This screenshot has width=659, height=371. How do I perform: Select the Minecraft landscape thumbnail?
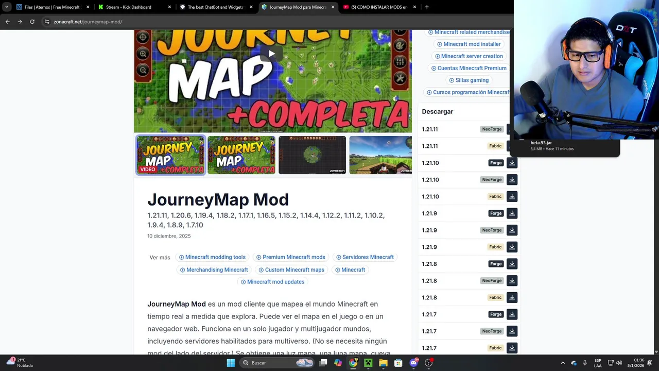380,155
